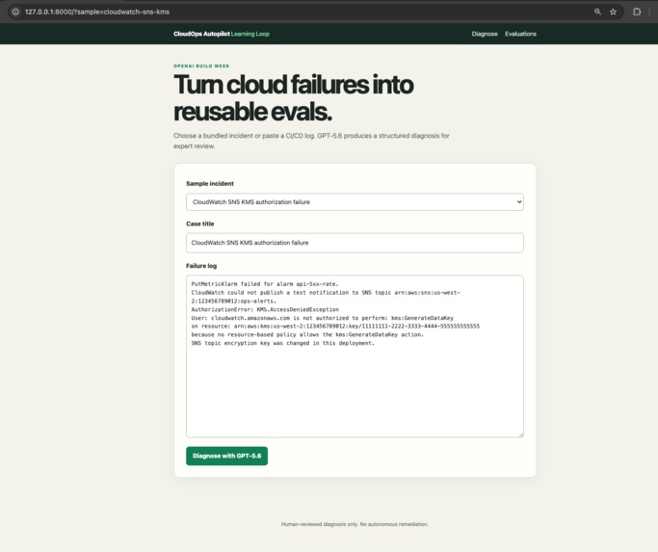Open the Evaluations nav item

[x=520, y=34]
